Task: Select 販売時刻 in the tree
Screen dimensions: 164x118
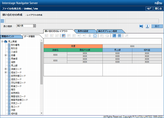Action: [15, 93]
